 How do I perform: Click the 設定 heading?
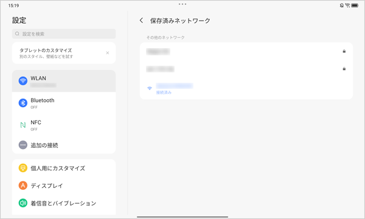19,20
